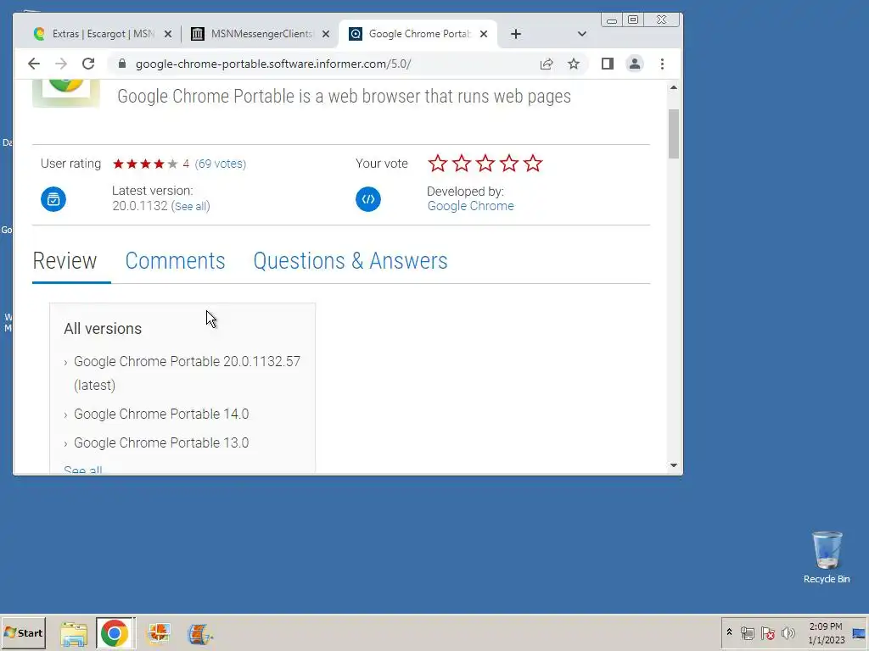Click the latest version calendar icon
869x651 pixels.
pyautogui.click(x=53, y=199)
